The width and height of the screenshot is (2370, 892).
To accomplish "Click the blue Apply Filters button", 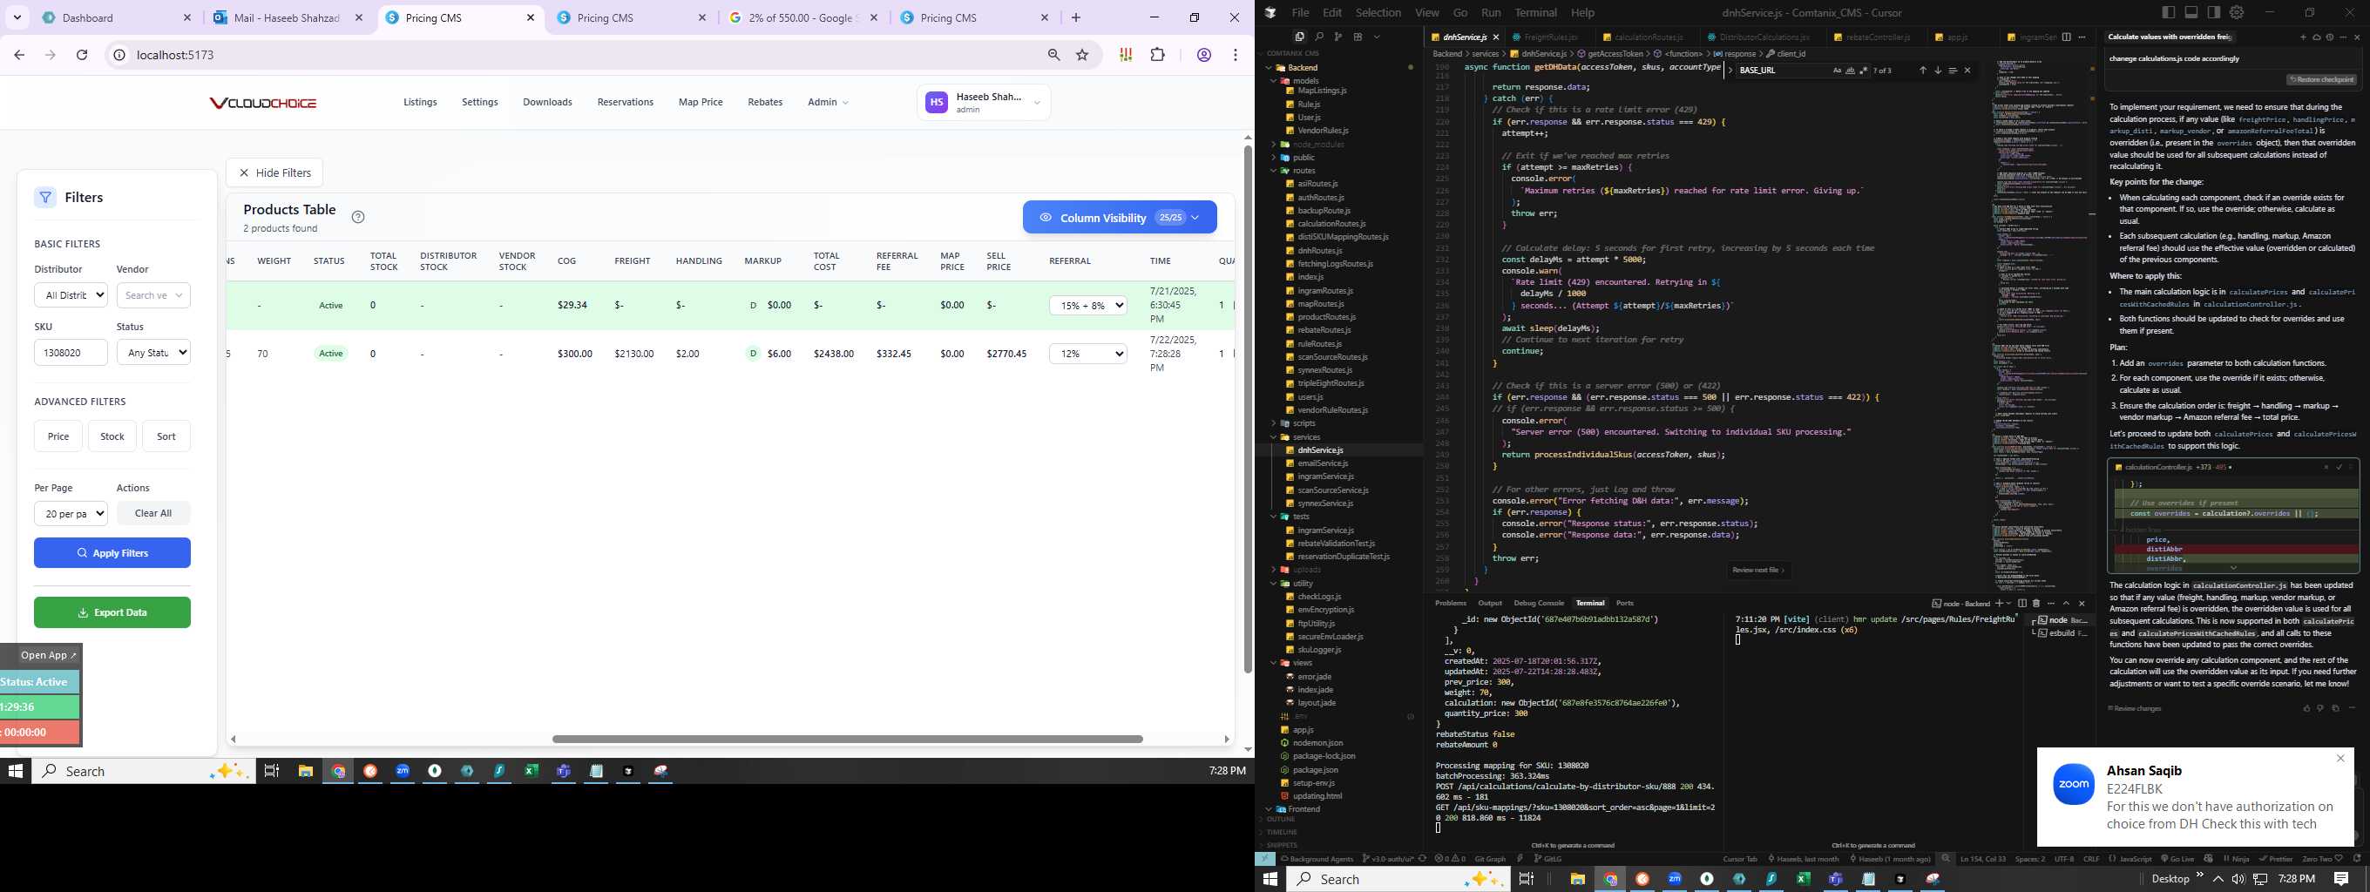I will 112,552.
